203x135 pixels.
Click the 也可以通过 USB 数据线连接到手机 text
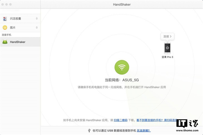point(114,130)
